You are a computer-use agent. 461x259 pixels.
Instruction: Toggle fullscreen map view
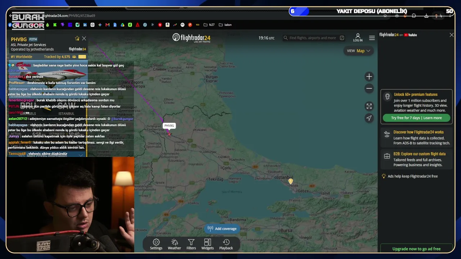pyautogui.click(x=369, y=106)
